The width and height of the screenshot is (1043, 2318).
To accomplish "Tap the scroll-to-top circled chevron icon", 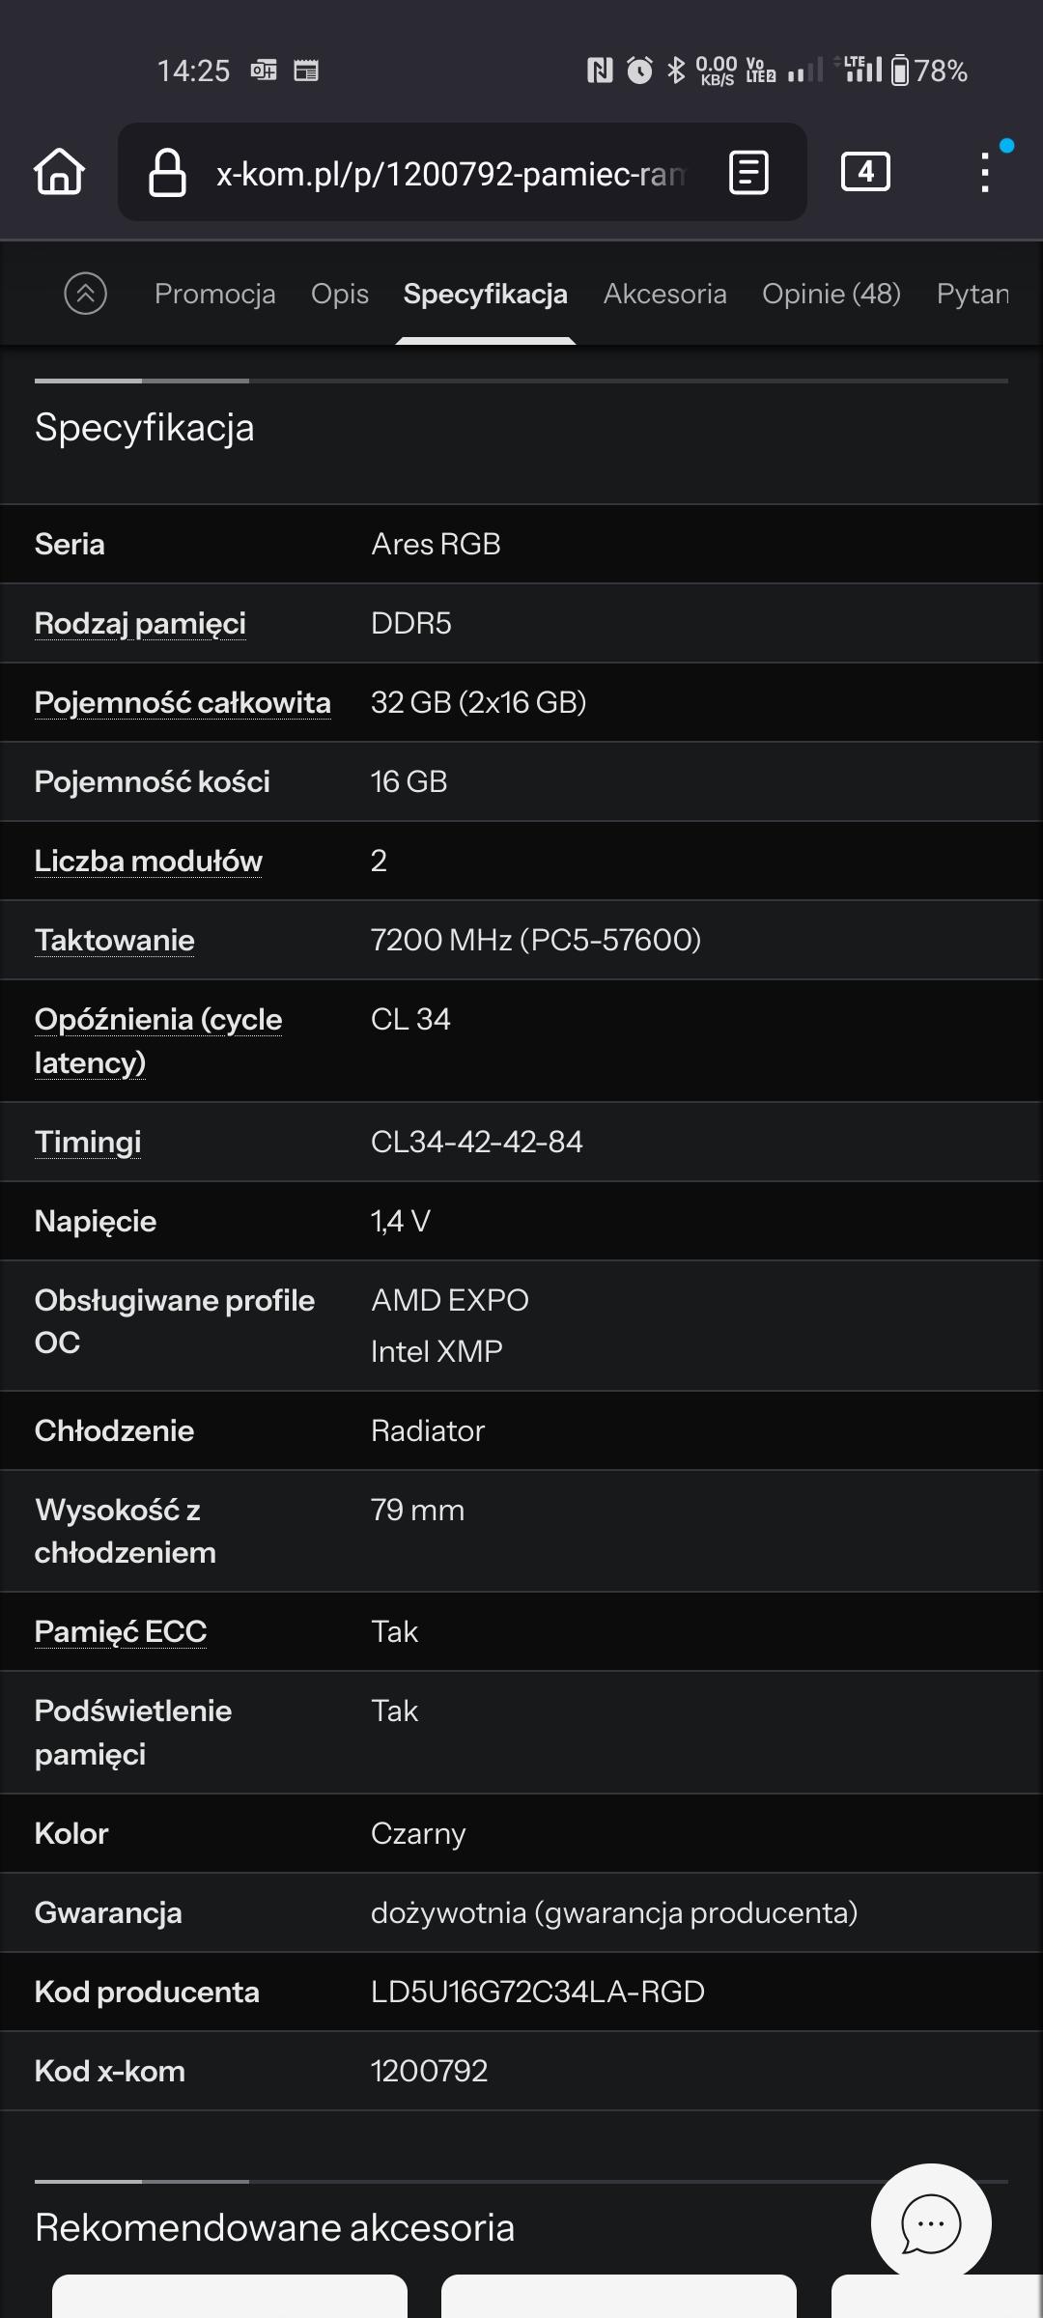I will pos(86,294).
